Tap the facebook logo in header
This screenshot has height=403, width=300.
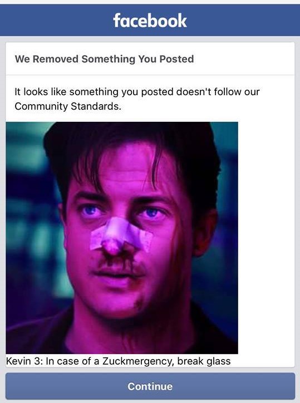150,21
